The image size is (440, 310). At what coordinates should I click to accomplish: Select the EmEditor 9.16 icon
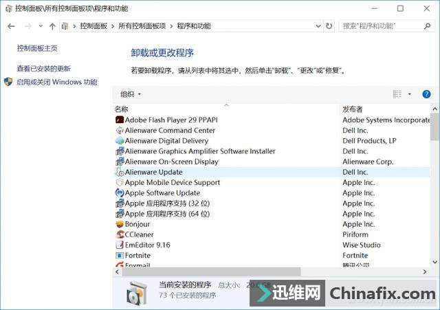tap(120, 245)
